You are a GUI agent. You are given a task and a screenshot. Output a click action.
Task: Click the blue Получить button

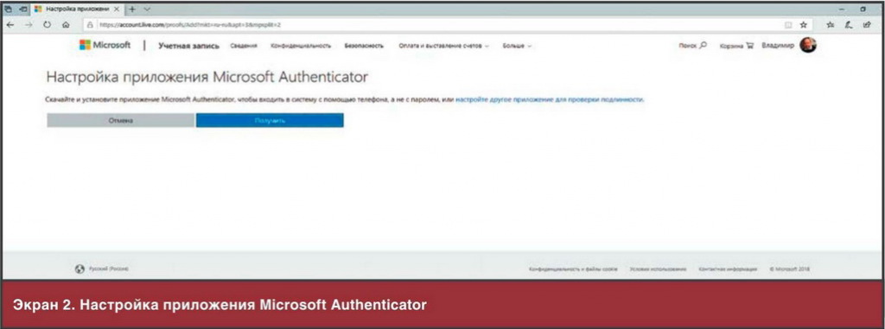pos(270,120)
